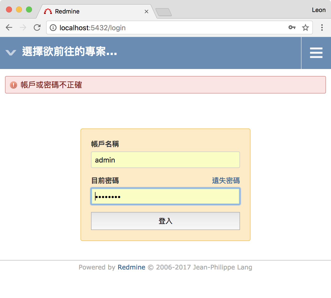View site information icon in address bar

53,27
